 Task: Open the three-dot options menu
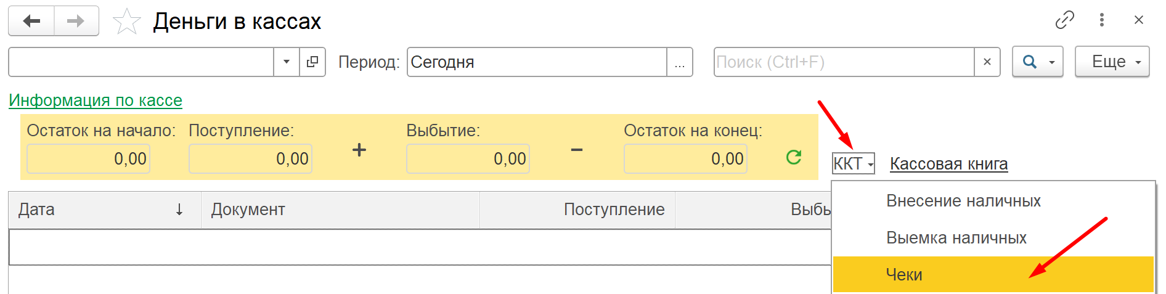1101,20
